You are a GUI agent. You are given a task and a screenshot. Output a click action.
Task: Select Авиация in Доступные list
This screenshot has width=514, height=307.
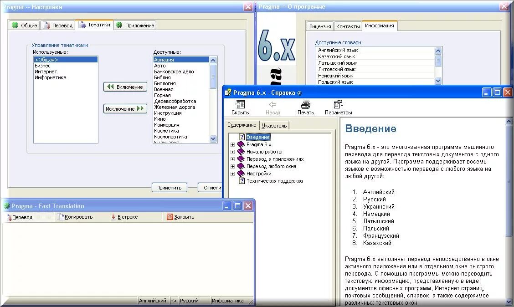click(181, 60)
